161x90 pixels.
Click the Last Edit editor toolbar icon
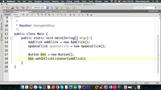click(x=23, y=14)
